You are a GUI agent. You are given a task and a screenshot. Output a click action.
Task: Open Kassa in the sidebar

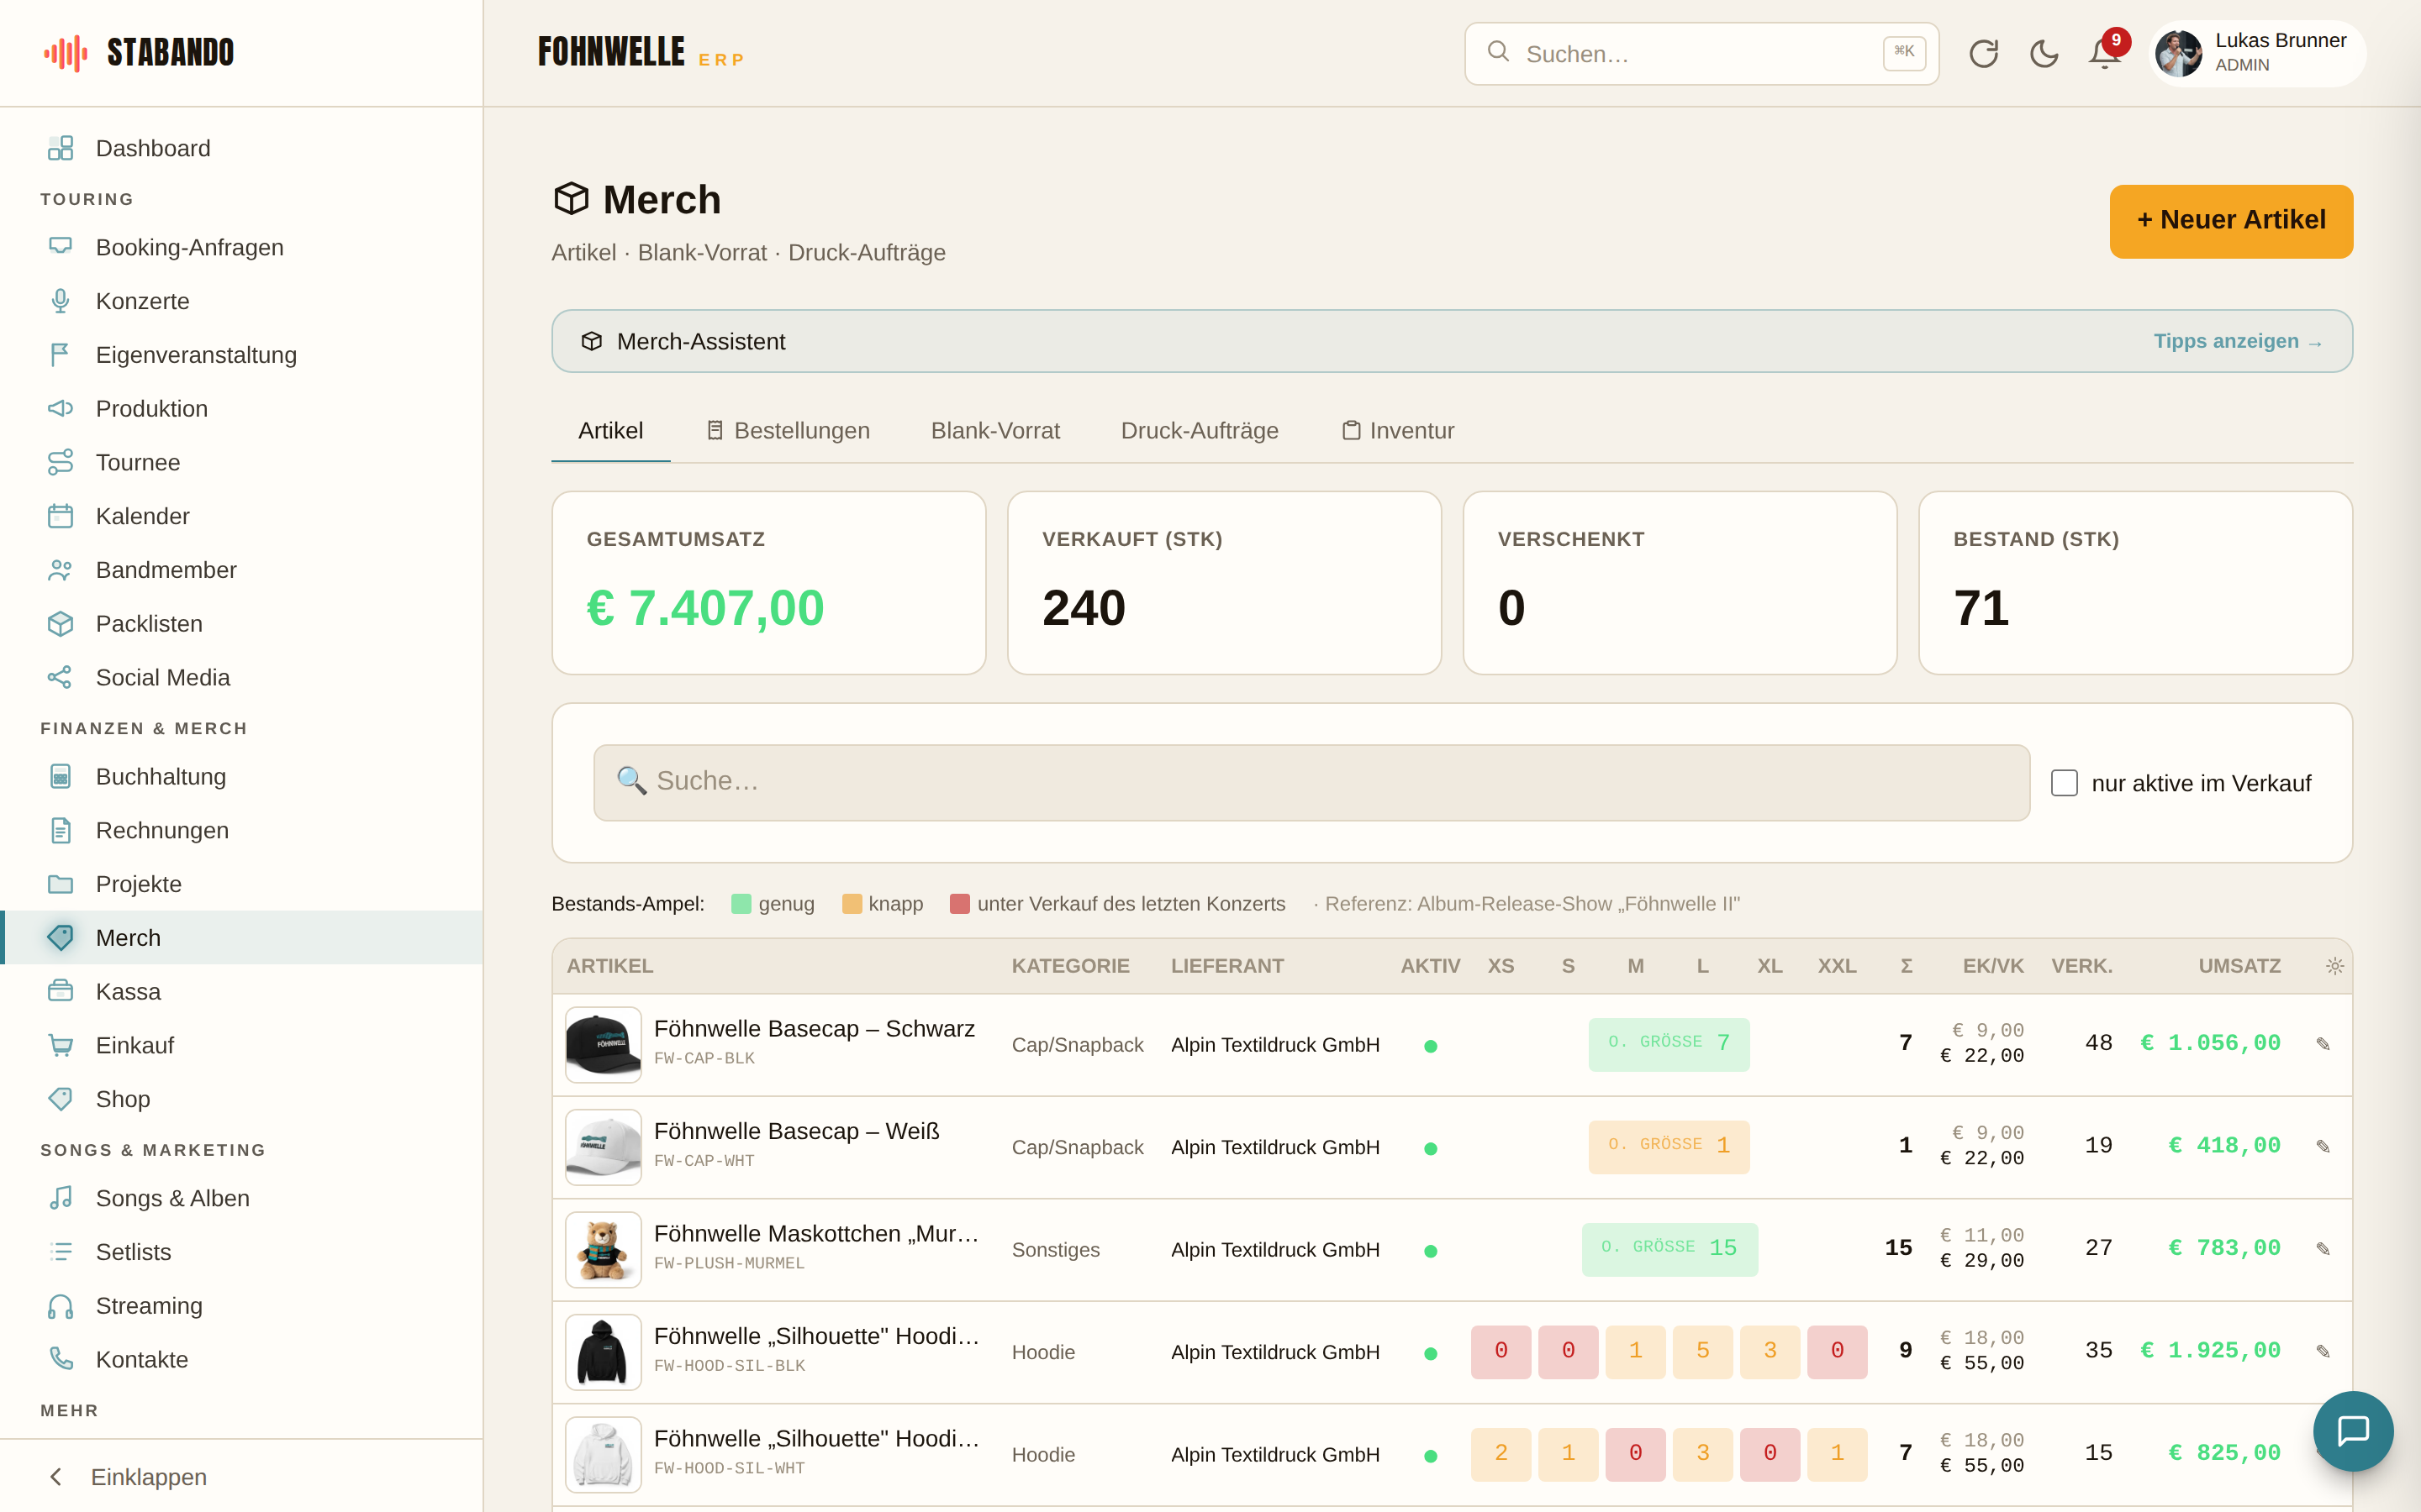[242, 991]
